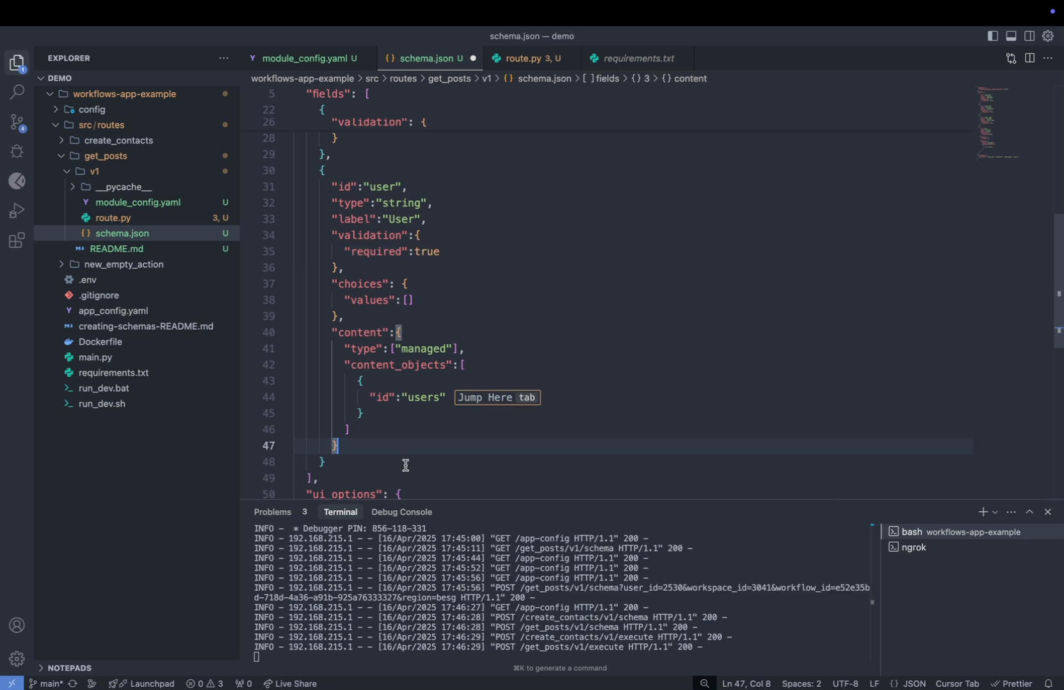Switch to the Debug Console panel tab
This screenshot has width=1064, height=690.
[x=401, y=512]
